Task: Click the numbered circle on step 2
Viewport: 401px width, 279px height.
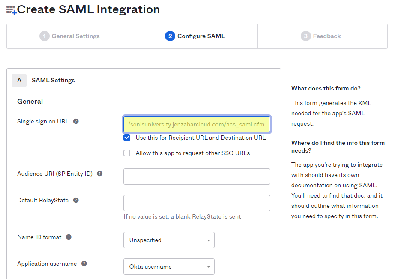Action: coord(170,36)
